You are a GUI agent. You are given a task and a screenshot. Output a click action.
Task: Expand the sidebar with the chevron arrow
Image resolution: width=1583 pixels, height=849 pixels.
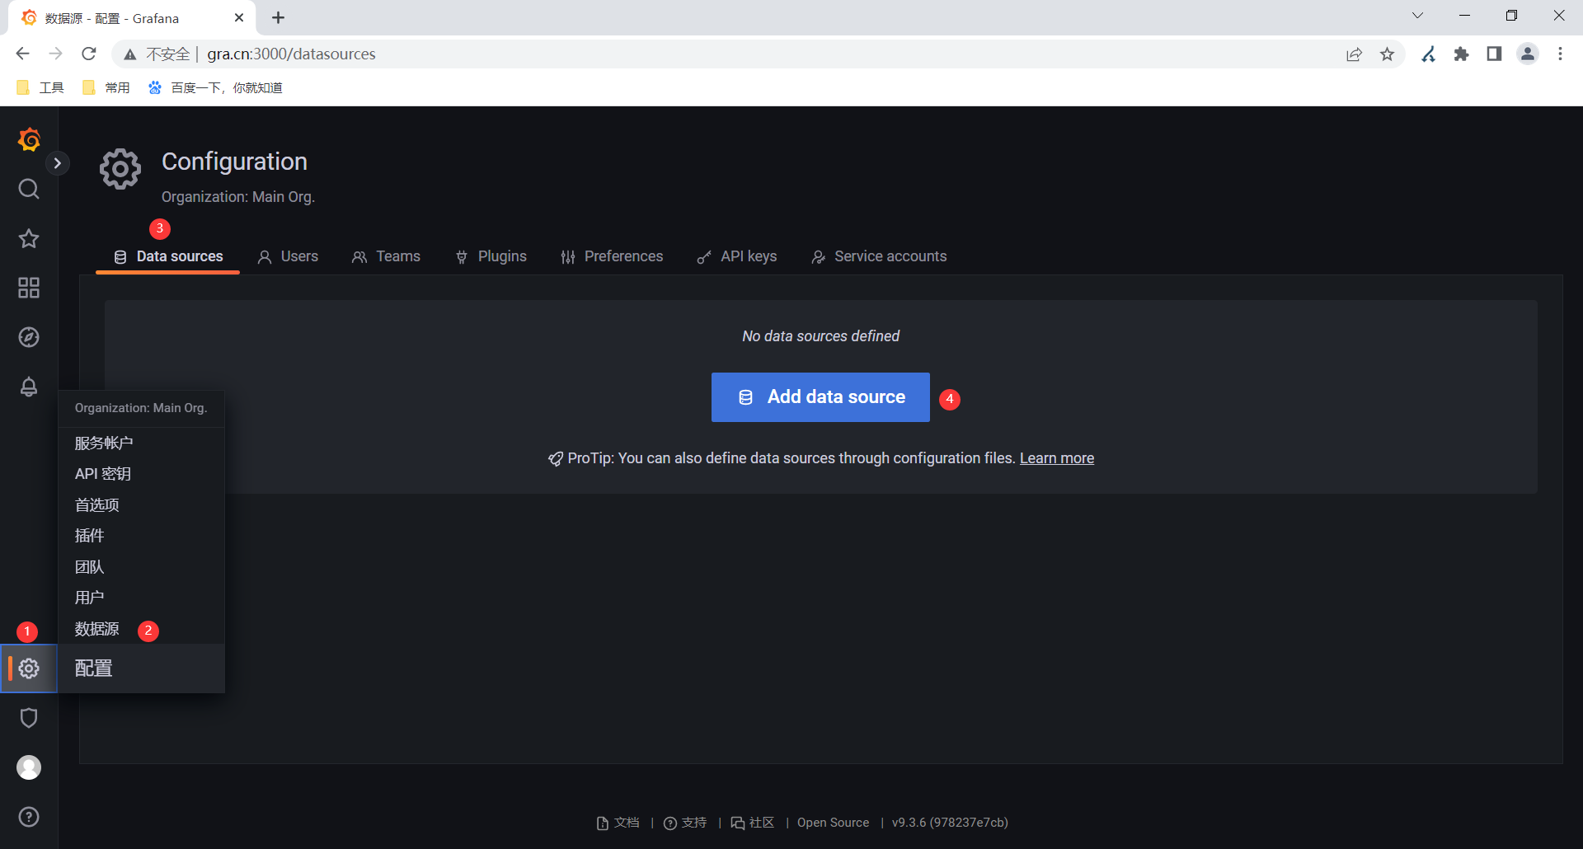(x=57, y=163)
